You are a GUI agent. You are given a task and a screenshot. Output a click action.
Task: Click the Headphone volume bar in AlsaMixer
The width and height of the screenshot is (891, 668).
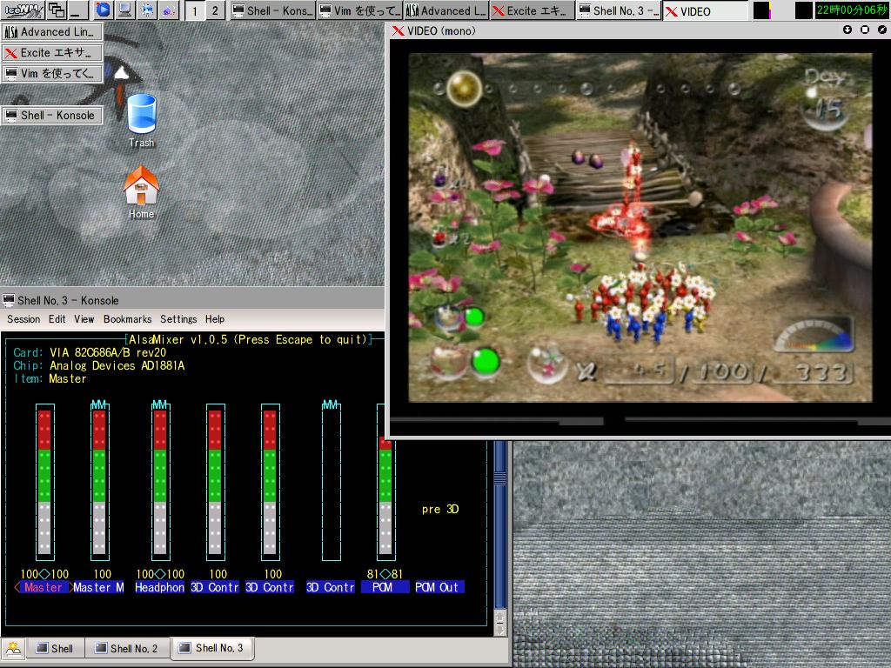click(160, 482)
